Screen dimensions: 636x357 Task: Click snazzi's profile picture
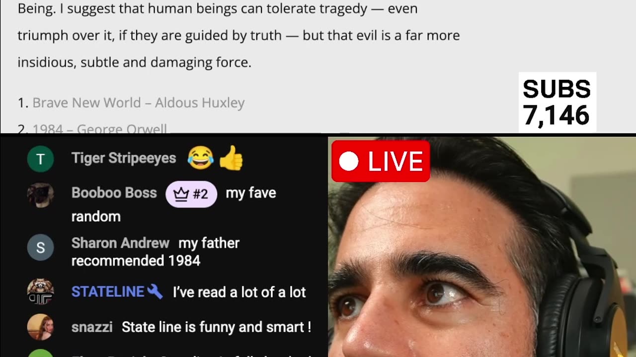(x=40, y=327)
